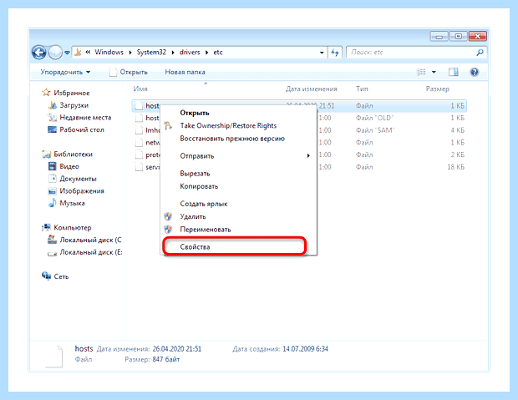The height and width of the screenshot is (400, 518).
Task: Toggle the preview pane icon
Action: (x=453, y=72)
